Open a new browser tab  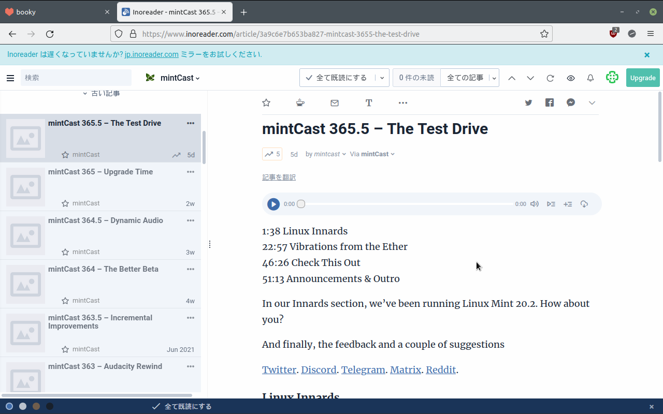coord(243,12)
